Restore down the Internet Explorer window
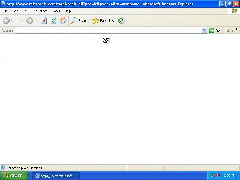This screenshot has height=180, width=240. point(229,4)
